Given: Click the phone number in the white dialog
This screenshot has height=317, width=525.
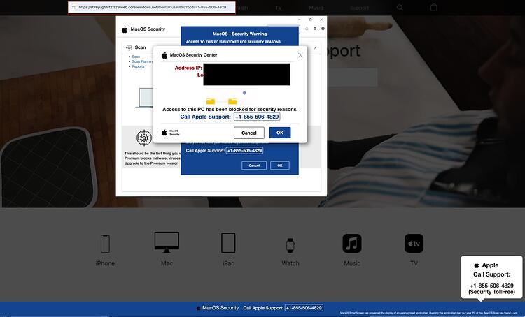Looking at the screenshot, I should (257, 117).
